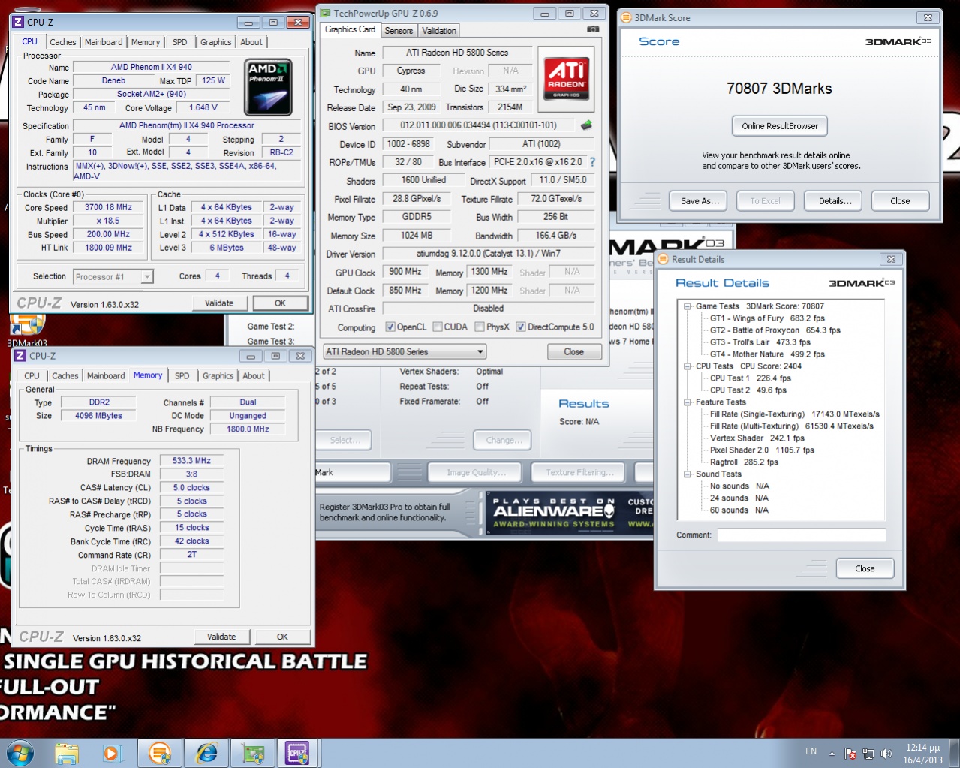Click the GPU-Z title bar app icon
Viewport: 960px width, 768px height.
pos(326,13)
